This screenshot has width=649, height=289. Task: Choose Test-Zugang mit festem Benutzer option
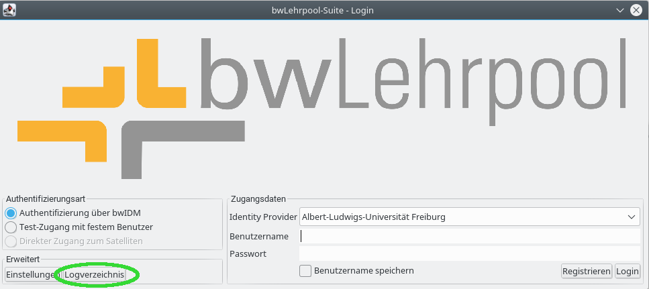coord(11,227)
